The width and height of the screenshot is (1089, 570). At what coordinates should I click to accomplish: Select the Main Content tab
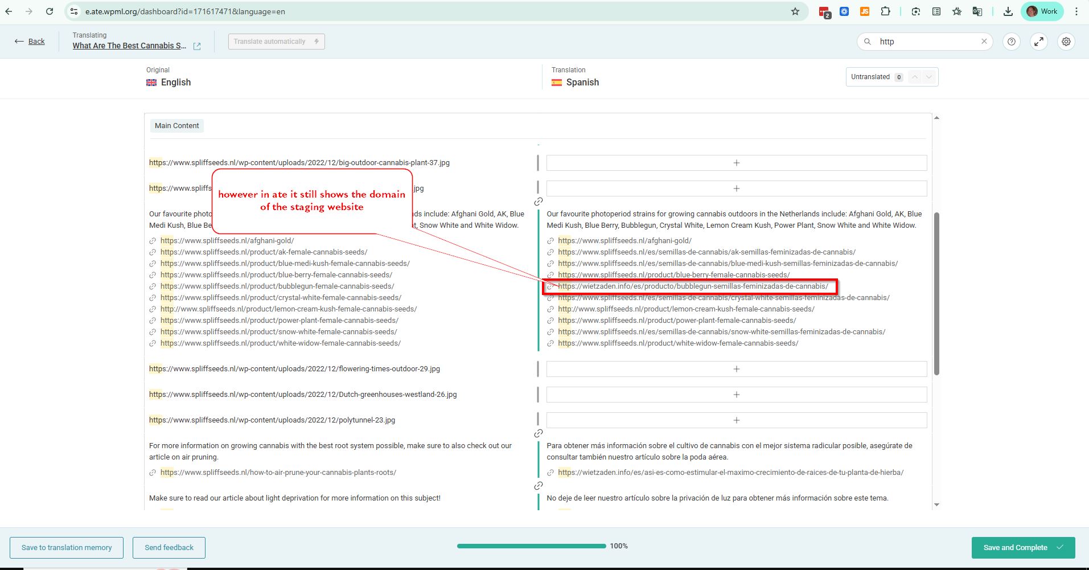click(x=177, y=126)
